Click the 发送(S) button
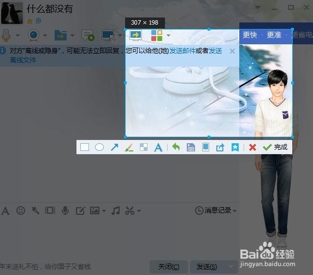This screenshot has height=275, width=313. tap(207, 267)
